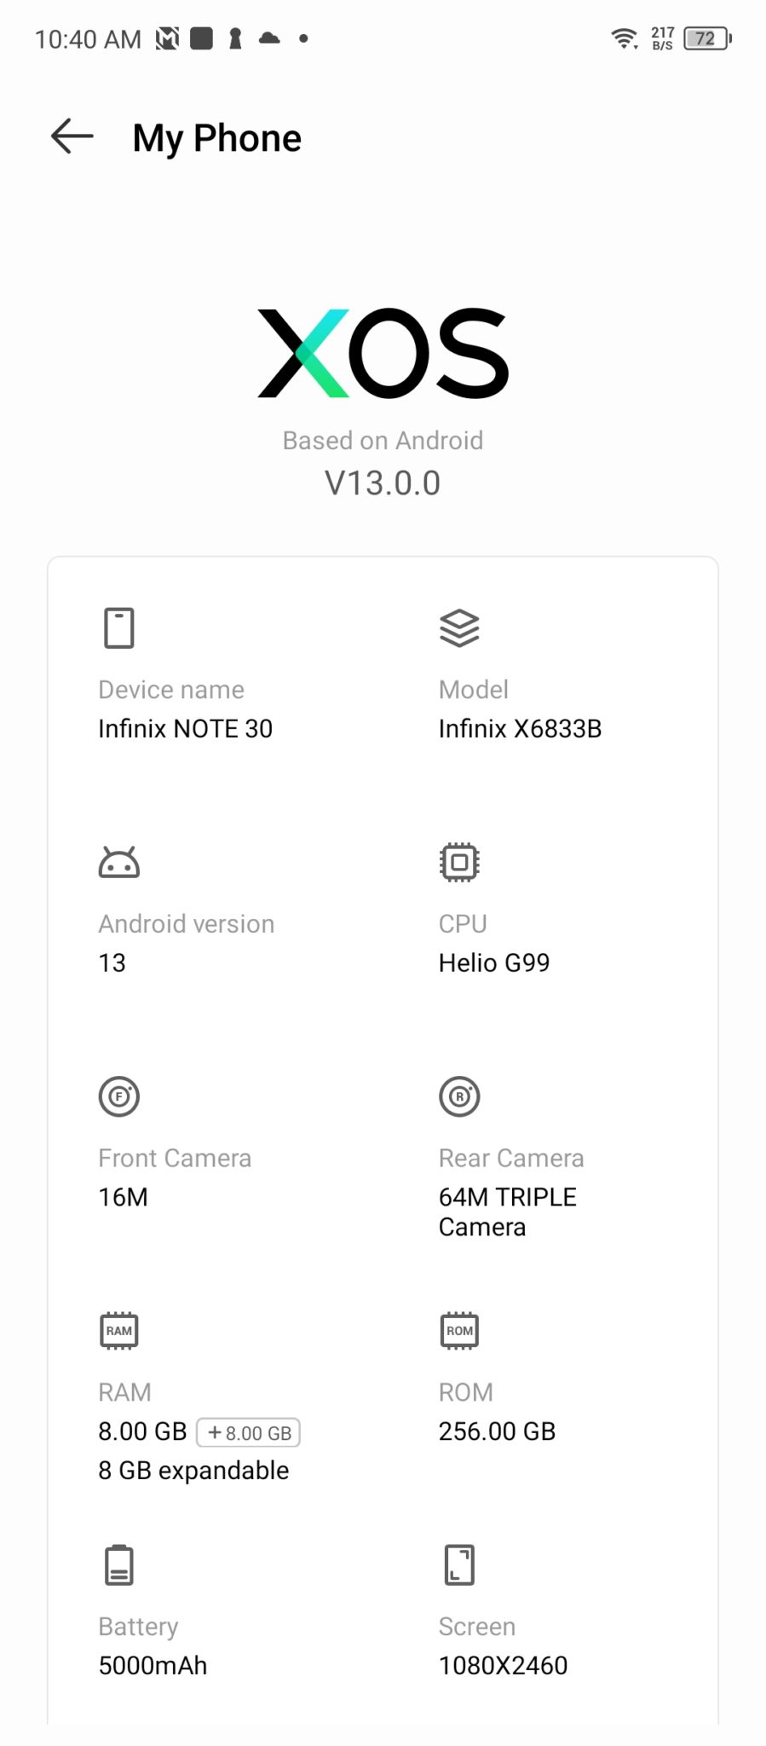Viewport: 766px width, 1746px height.
Task: Select the Infinix X6833B model entry
Action: coord(520,729)
